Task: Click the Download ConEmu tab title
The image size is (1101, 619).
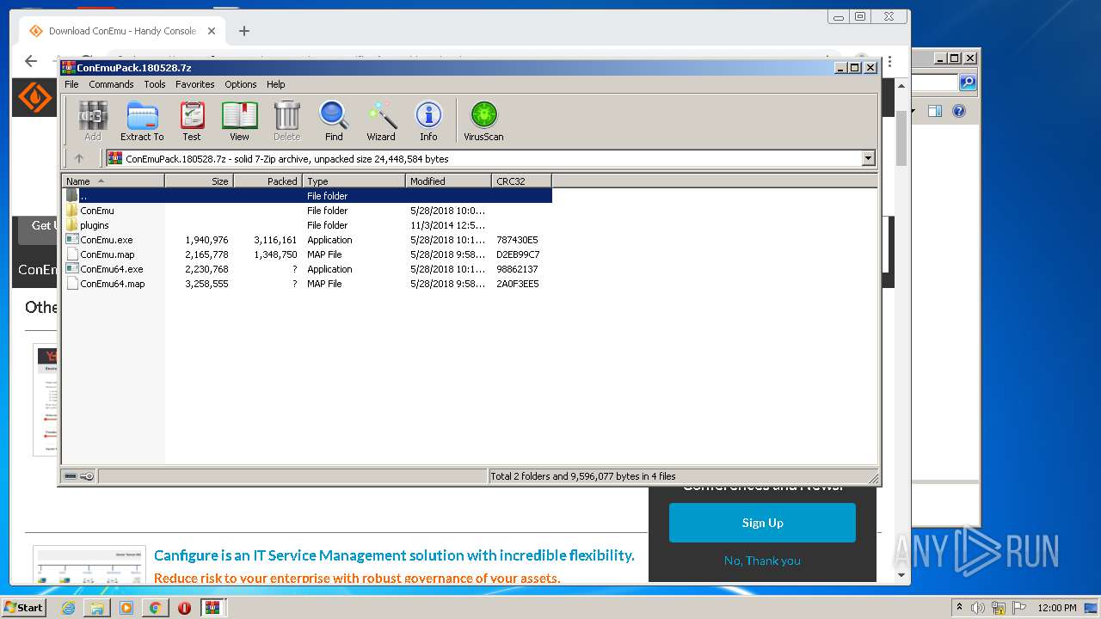Action: point(122,31)
